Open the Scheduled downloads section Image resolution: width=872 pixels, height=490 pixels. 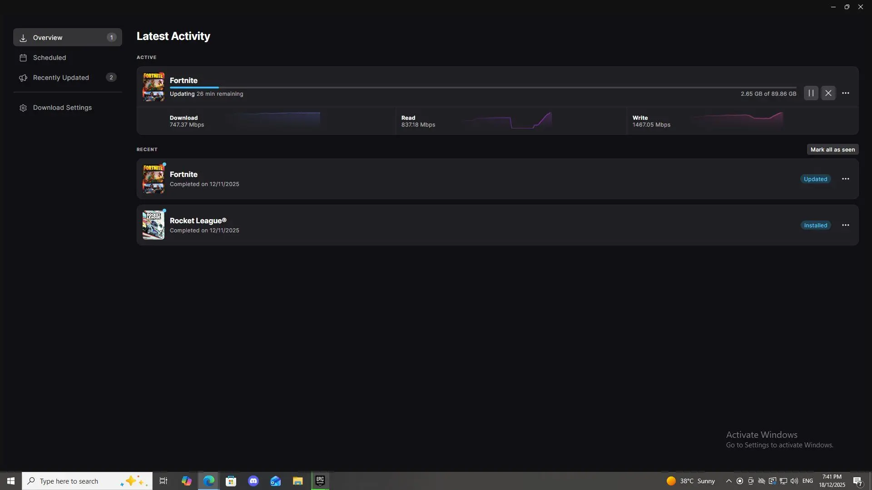pyautogui.click(x=49, y=58)
